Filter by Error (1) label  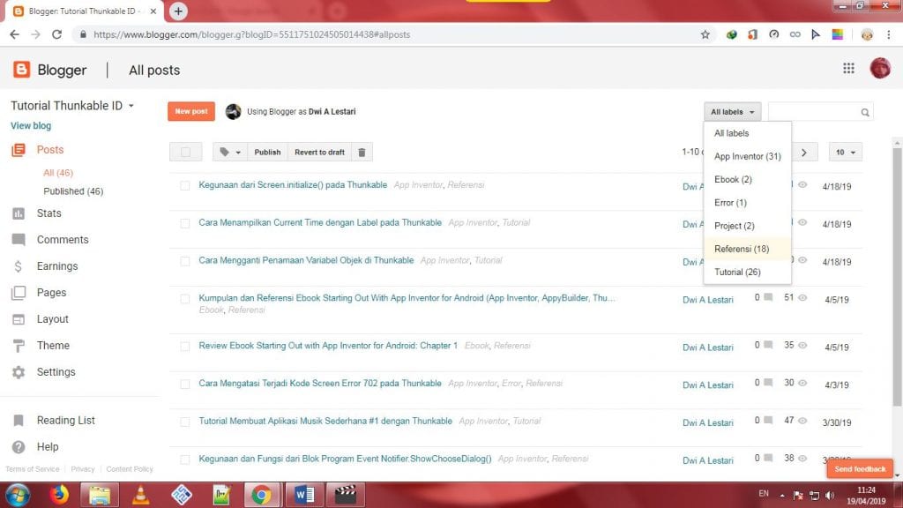pos(748,202)
